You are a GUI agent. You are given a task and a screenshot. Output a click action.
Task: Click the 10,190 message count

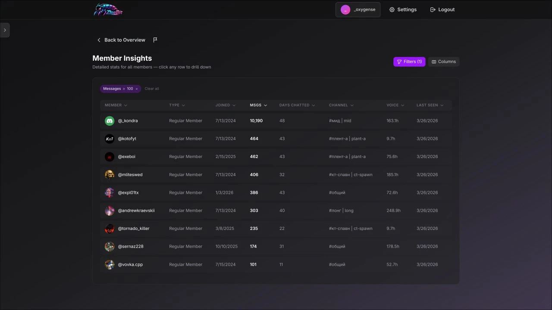point(256,121)
